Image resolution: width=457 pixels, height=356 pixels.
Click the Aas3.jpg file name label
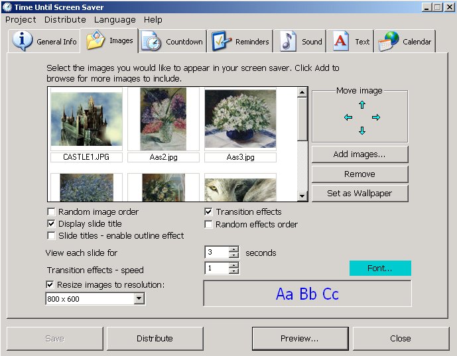[240, 157]
